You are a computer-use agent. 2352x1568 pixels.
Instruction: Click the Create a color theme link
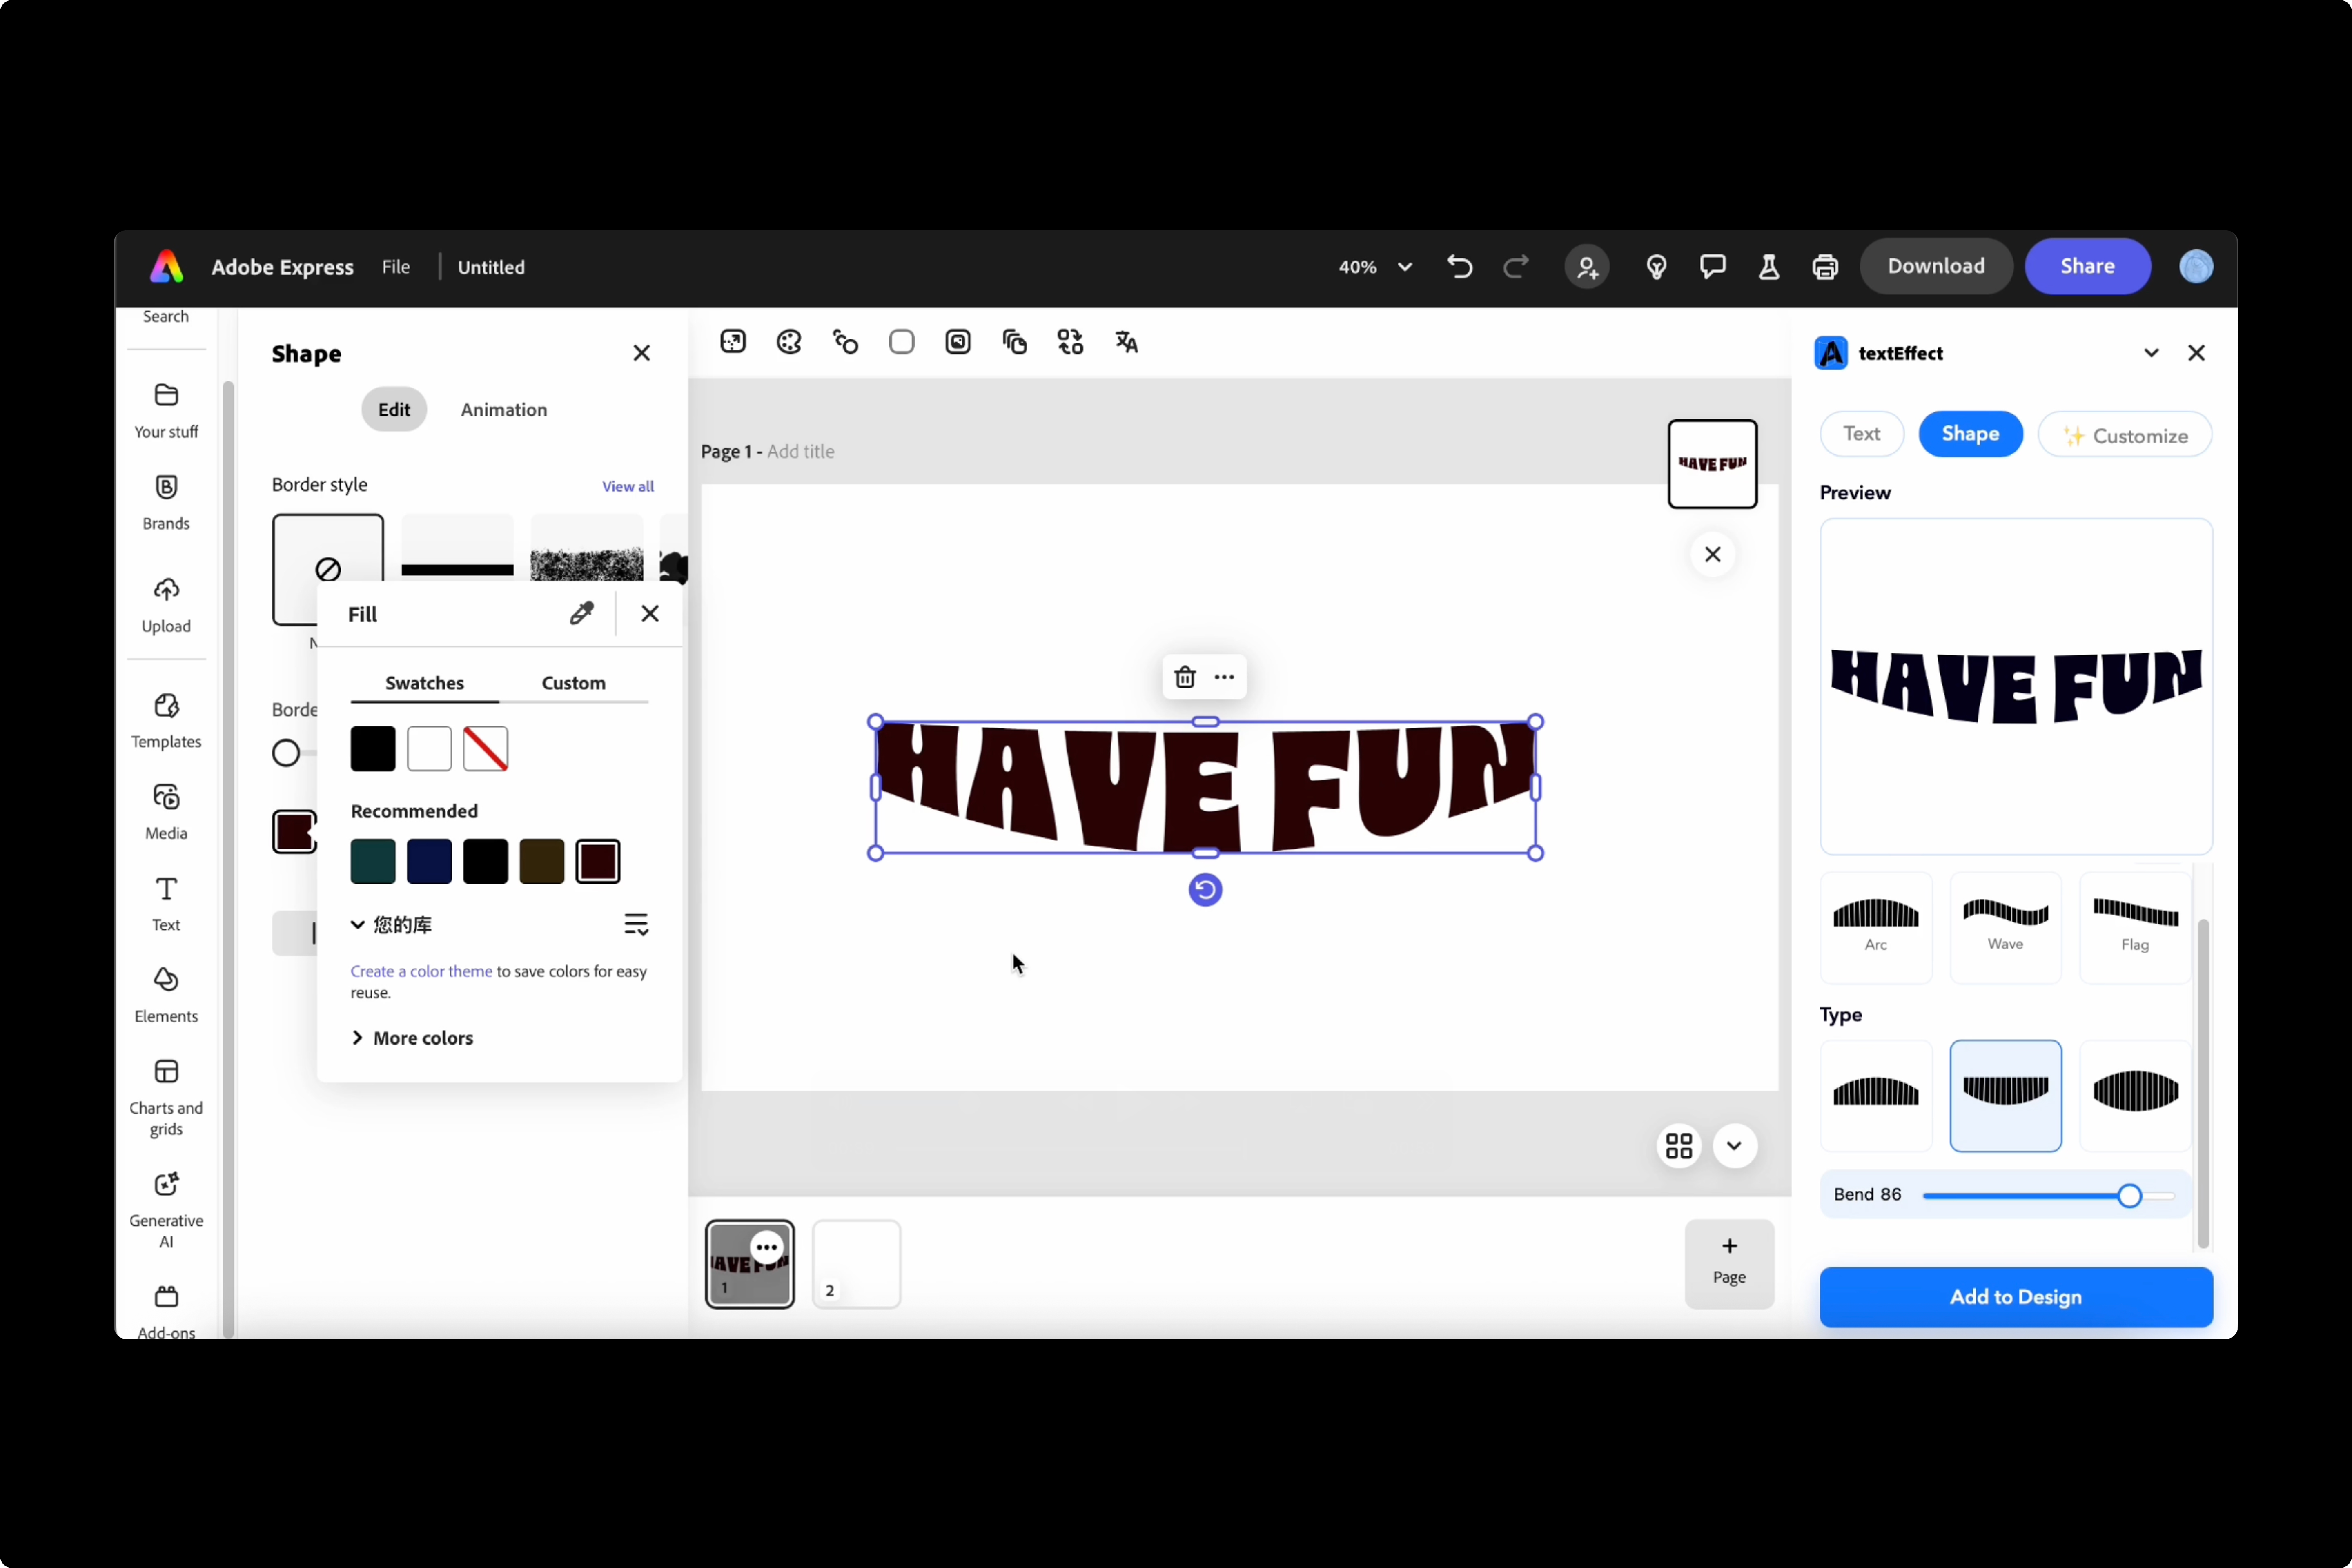tap(421, 971)
